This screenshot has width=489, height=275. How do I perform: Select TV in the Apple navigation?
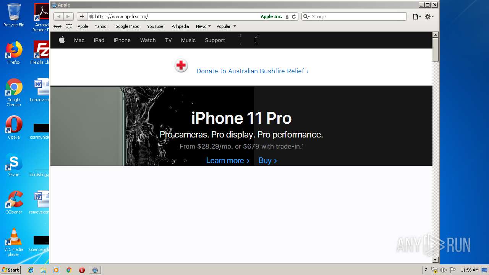click(x=168, y=40)
